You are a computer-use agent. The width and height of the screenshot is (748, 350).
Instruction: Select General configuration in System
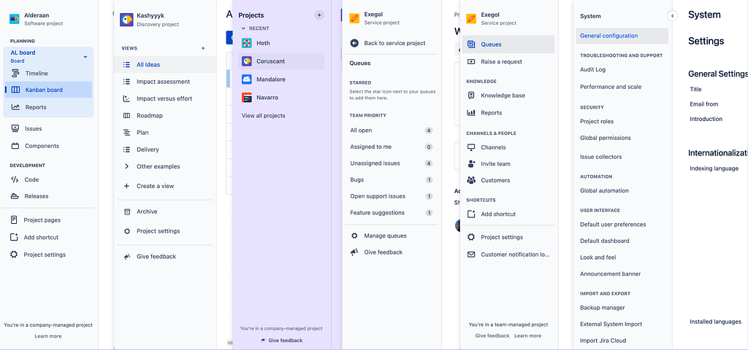(x=622, y=36)
